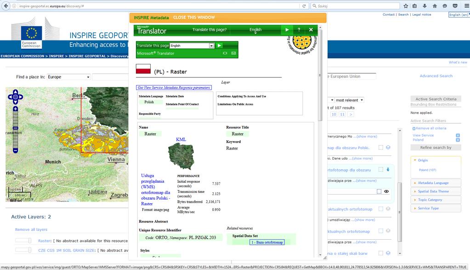
Task: Click Advanced Search link
Action: tap(436, 76)
